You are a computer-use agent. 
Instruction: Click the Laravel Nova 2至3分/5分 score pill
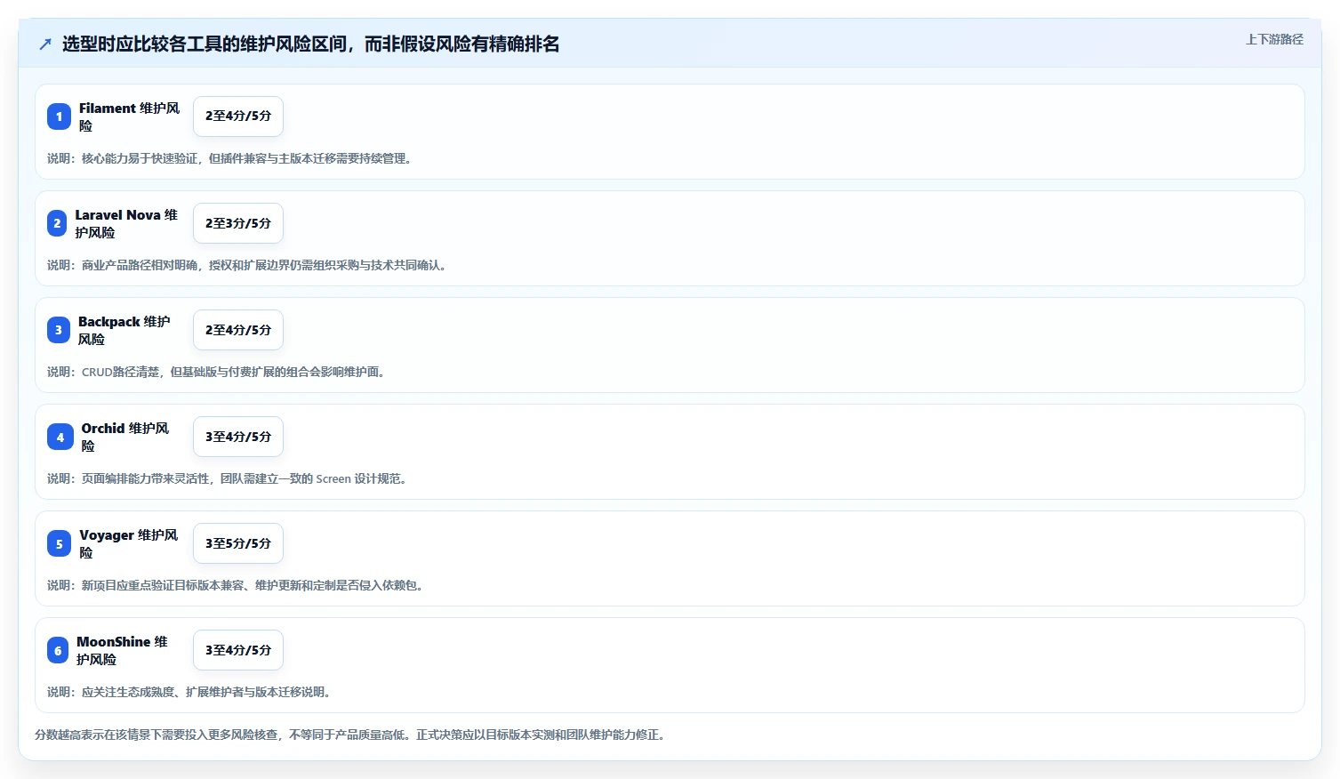(x=238, y=223)
